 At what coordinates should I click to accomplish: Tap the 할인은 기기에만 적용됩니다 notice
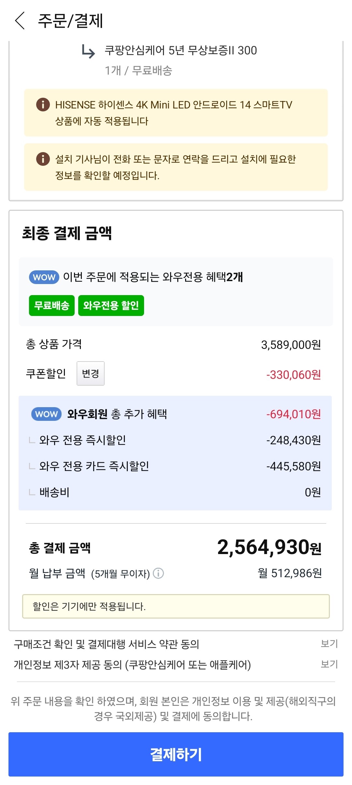pyautogui.click(x=176, y=606)
